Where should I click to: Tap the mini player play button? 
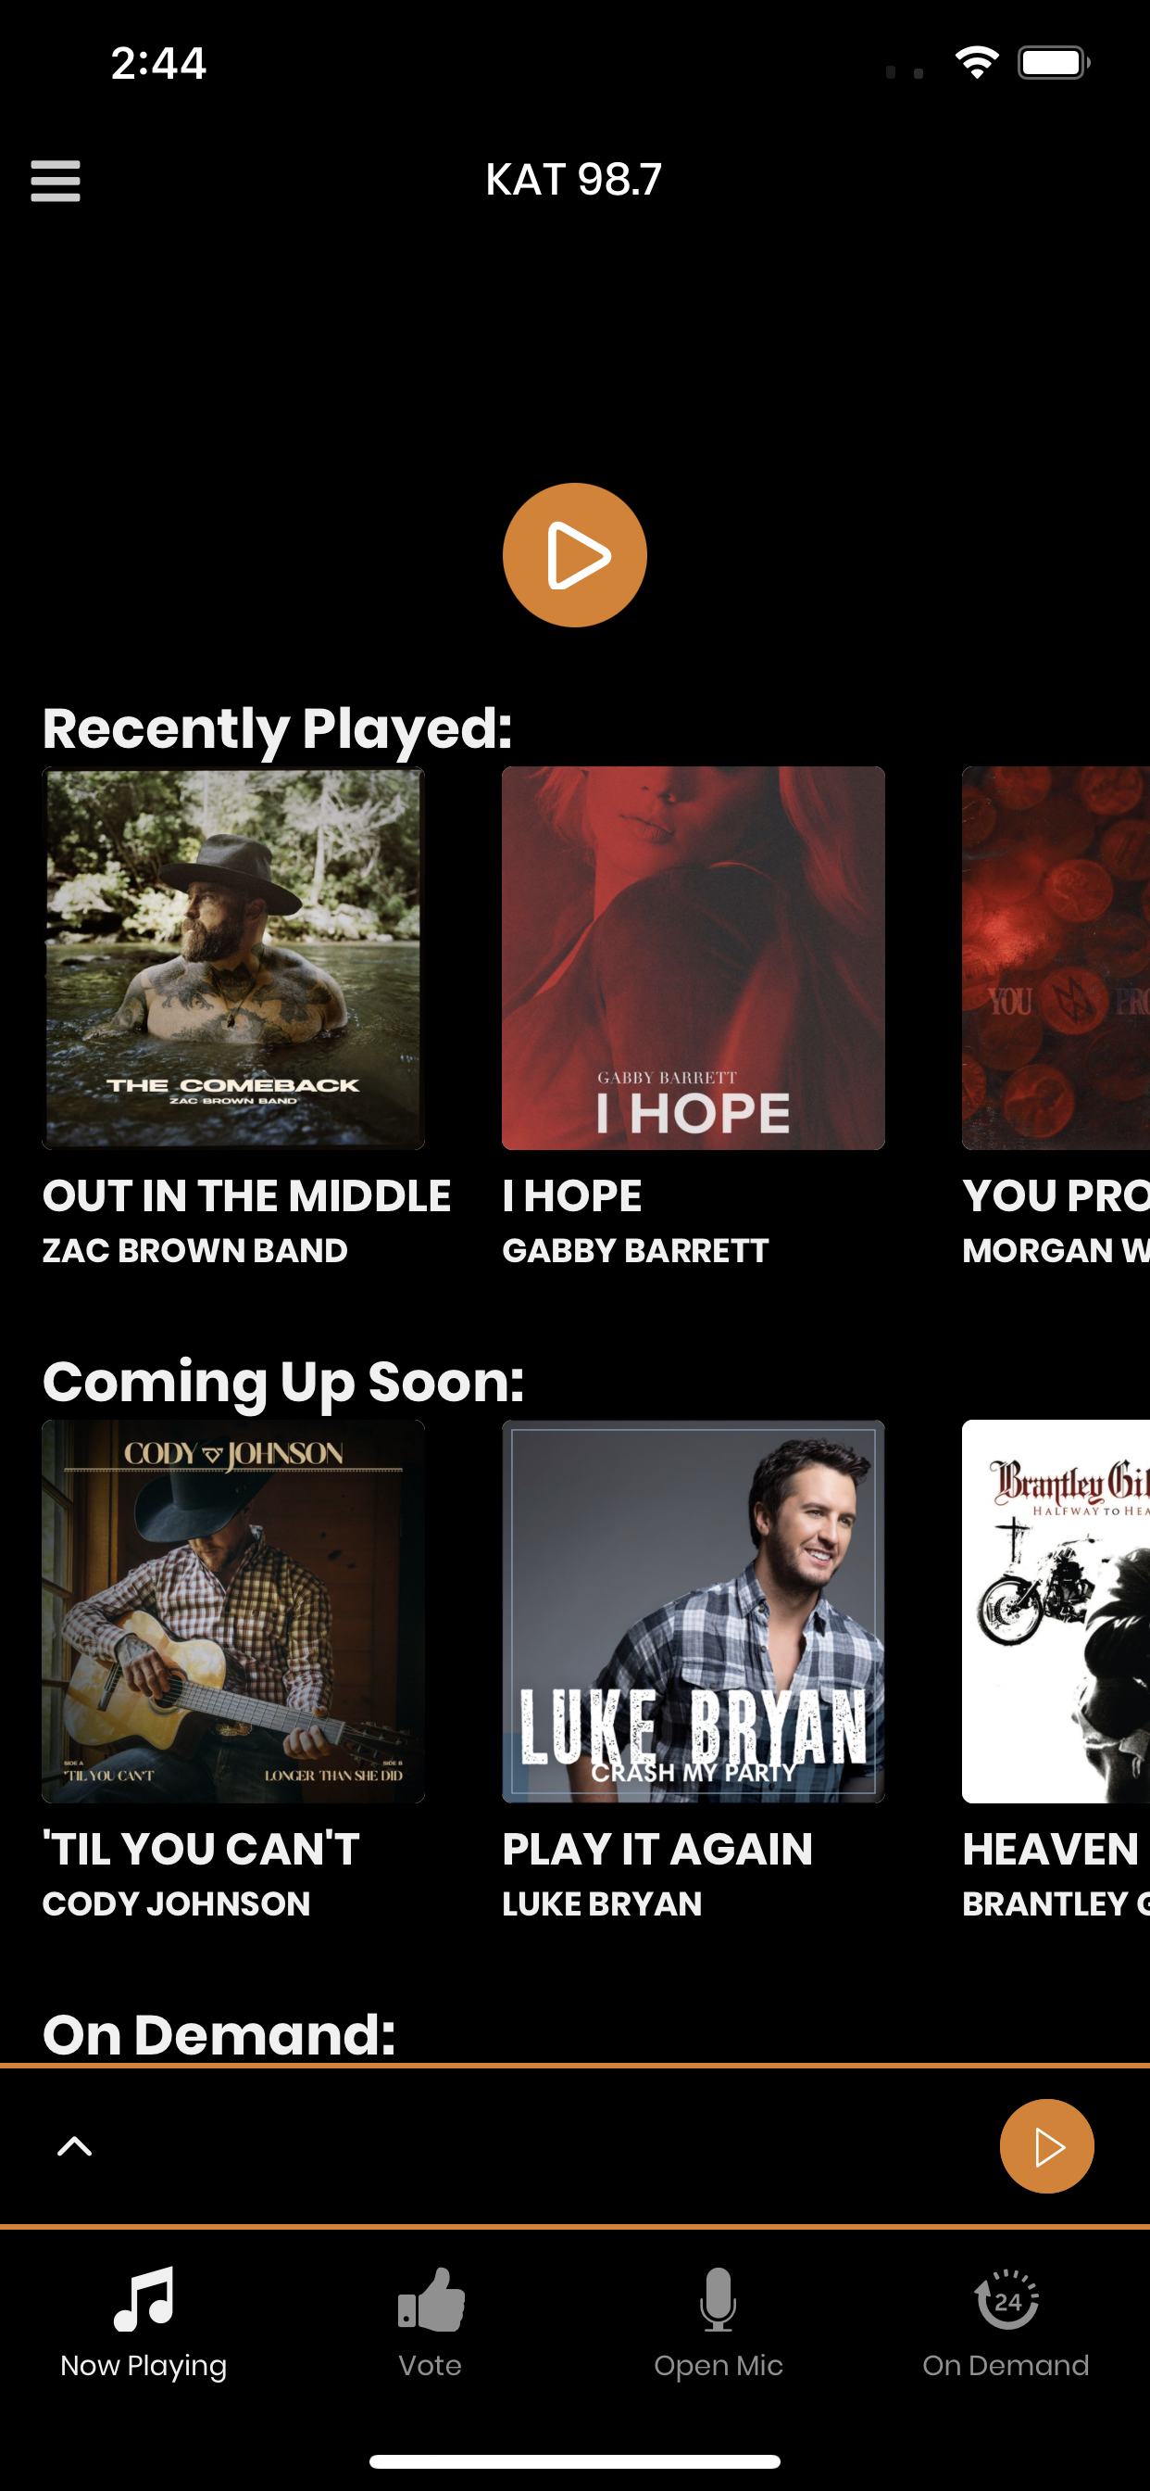(1046, 2145)
